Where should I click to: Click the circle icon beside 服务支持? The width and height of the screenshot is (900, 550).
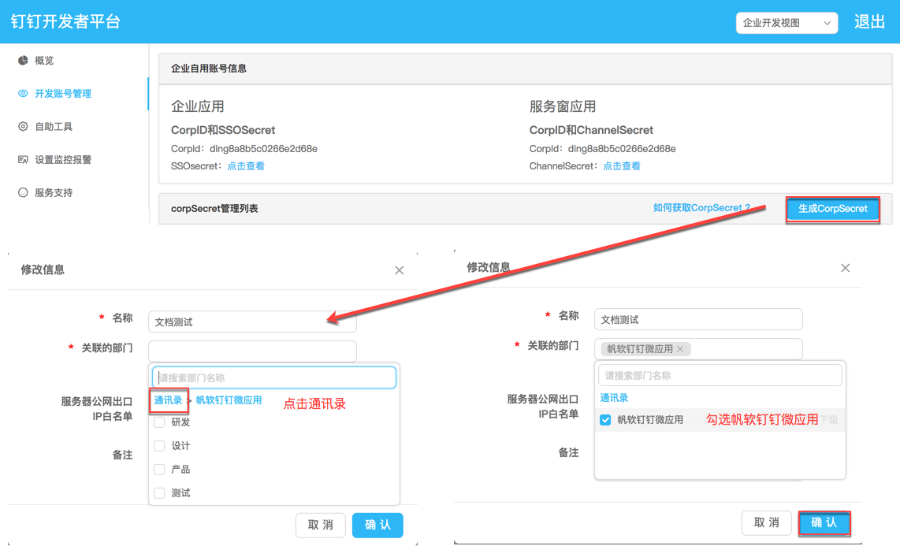pos(23,192)
